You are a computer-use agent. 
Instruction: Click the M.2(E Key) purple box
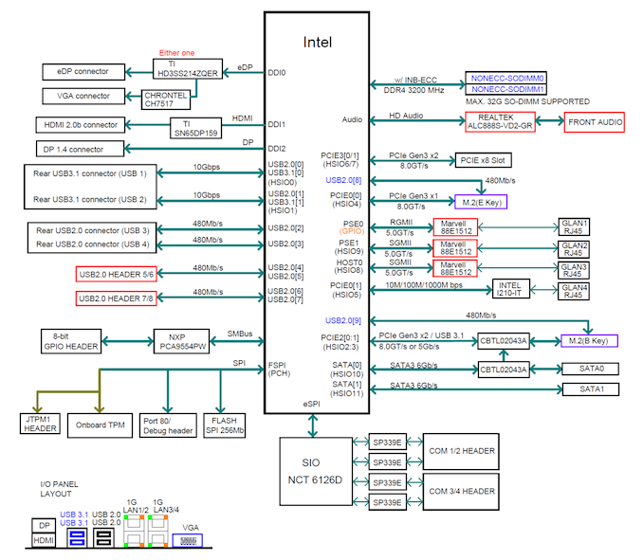(480, 201)
